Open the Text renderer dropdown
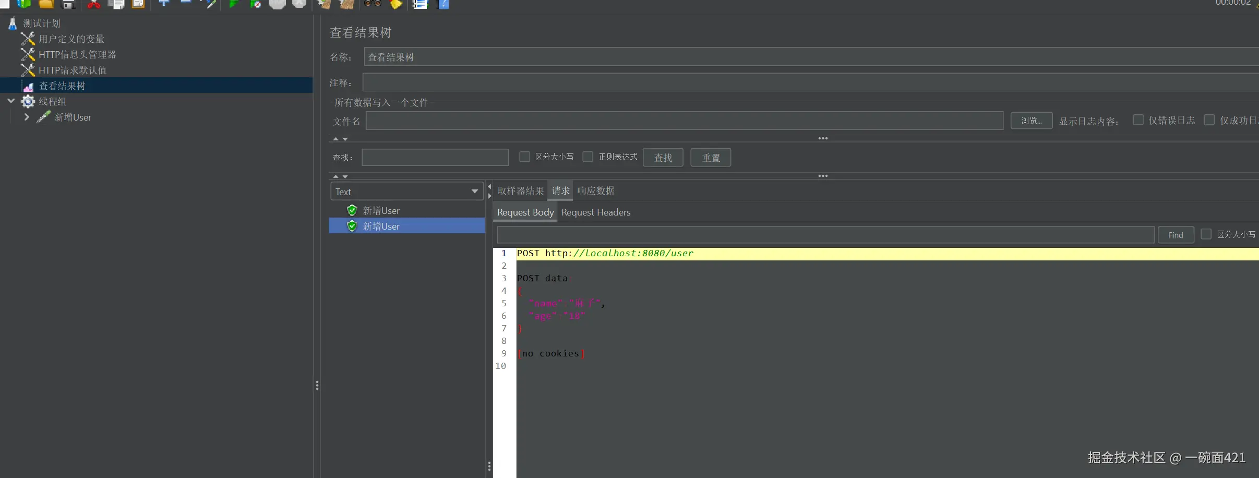 (x=406, y=192)
